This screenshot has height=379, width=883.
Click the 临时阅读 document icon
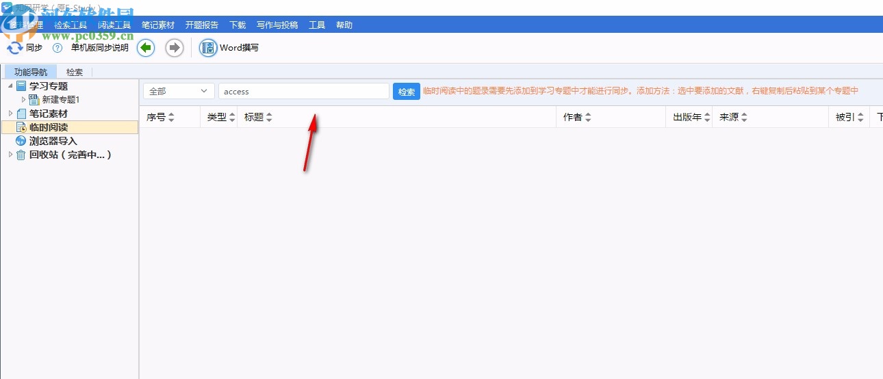[21, 127]
